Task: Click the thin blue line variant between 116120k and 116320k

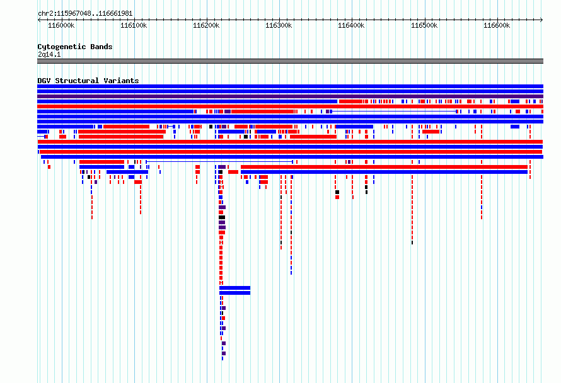Action: [219, 162]
